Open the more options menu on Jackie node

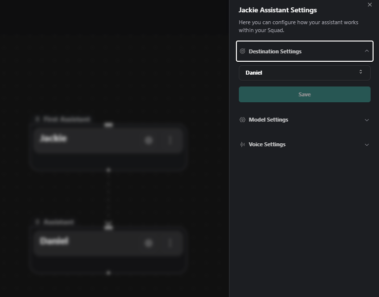[170, 140]
